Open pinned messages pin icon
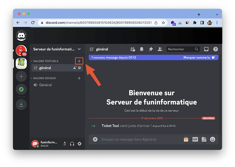Viewport: 235px width, 167px height. pyautogui.click(x=151, y=49)
